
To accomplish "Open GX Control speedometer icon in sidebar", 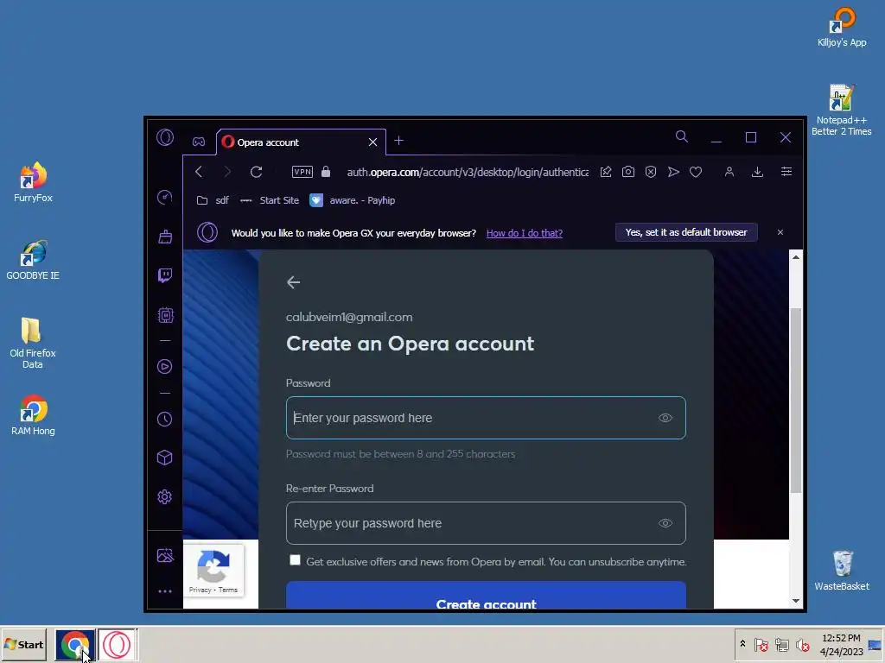I will 165,198.
